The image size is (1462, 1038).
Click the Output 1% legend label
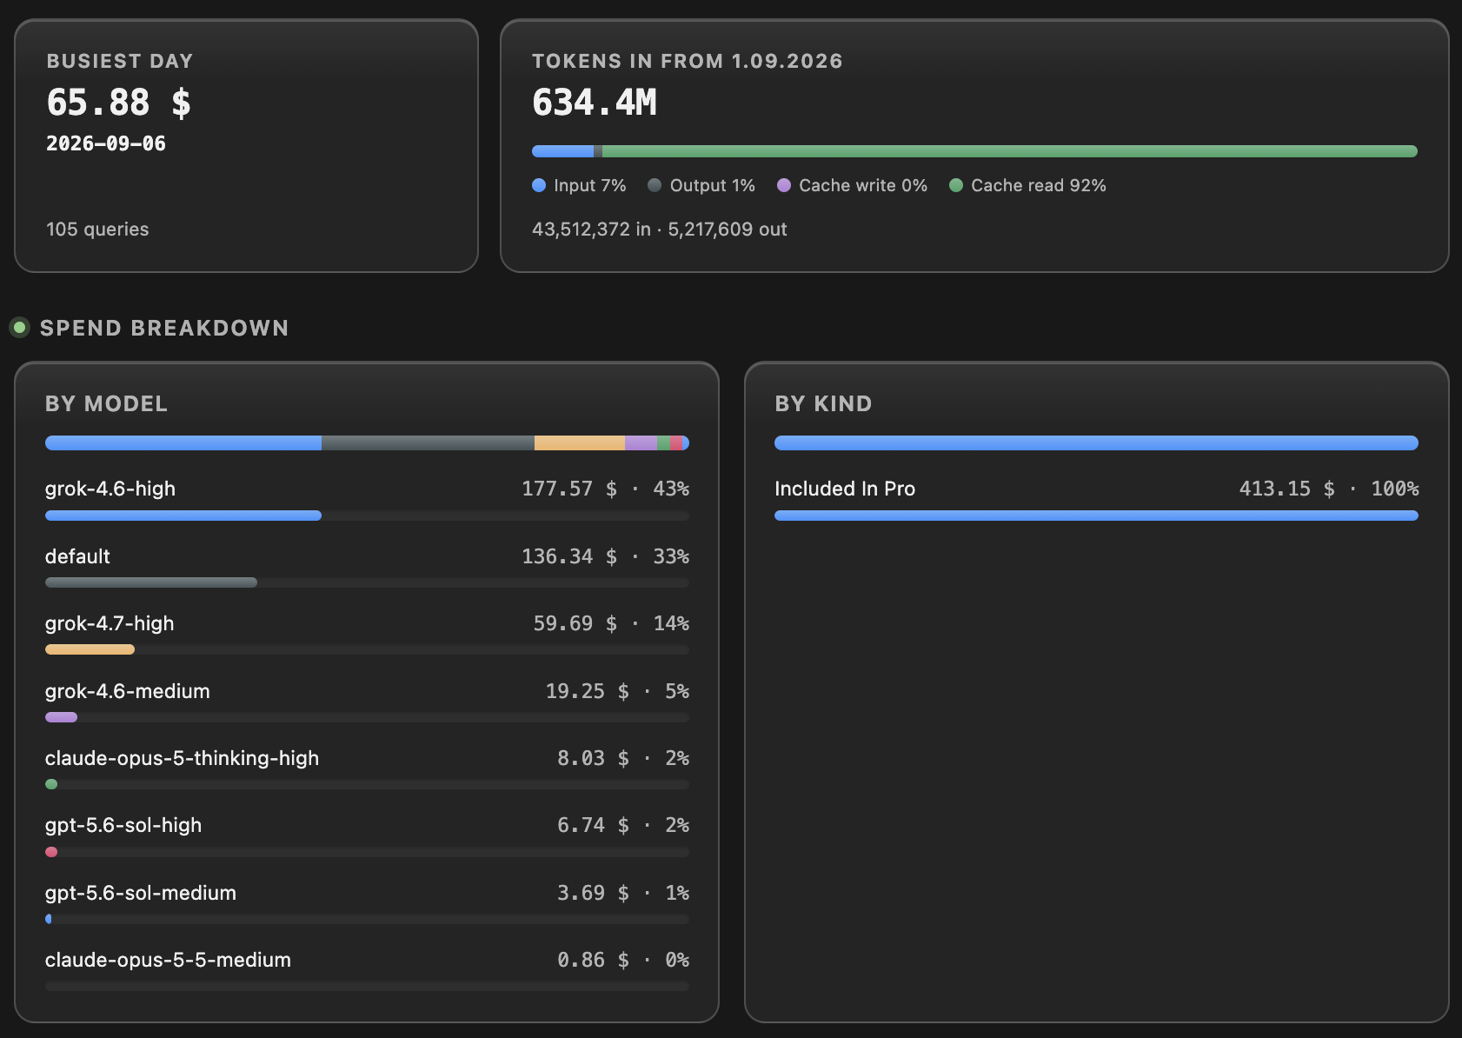coord(713,185)
